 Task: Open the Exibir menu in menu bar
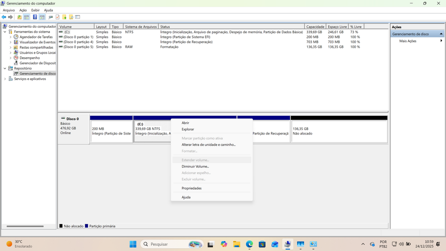[x=35, y=10]
